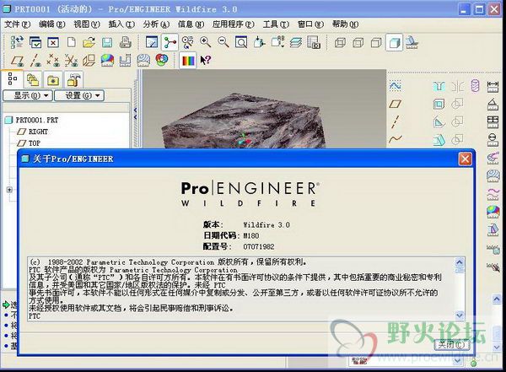Toggle coordinate systems display icon

tap(71, 61)
